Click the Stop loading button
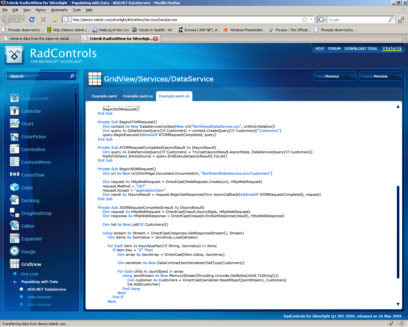Image resolution: width=408 pixels, height=327 pixels. (x=43, y=19)
